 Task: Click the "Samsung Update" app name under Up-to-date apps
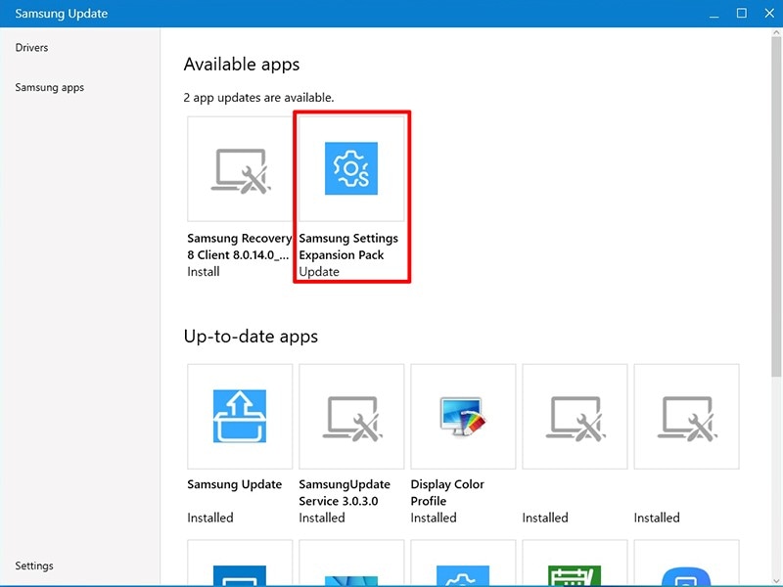pyautogui.click(x=234, y=484)
